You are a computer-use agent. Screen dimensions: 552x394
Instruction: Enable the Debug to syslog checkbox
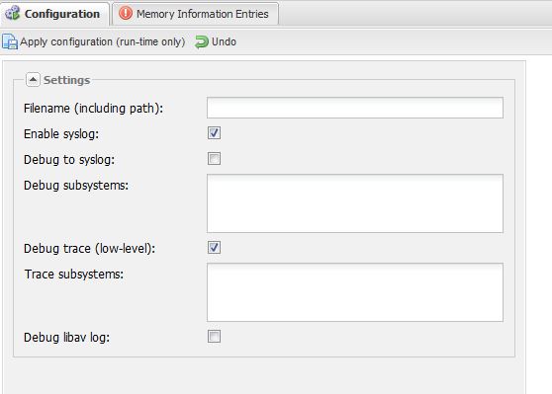[x=214, y=159]
